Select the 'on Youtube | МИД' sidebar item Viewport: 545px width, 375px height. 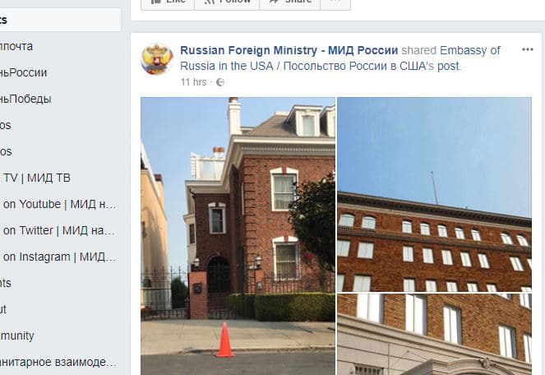point(59,204)
